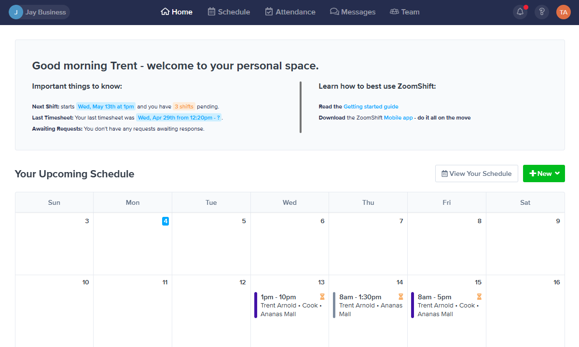
Task: Select calendar date 10
Action: pos(85,282)
